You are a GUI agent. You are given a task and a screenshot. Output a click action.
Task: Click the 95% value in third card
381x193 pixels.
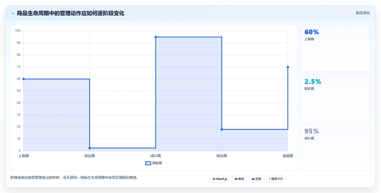[312, 131]
